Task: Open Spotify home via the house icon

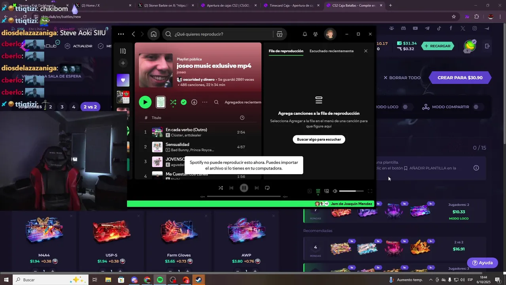Action: pyautogui.click(x=153, y=34)
